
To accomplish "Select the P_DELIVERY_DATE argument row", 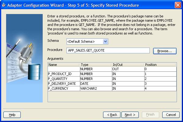I will click(63, 83).
